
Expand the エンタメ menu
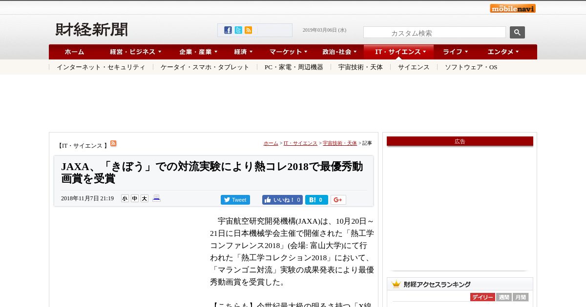pos(503,52)
